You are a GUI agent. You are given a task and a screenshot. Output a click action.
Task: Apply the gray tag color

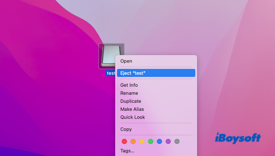(177, 141)
